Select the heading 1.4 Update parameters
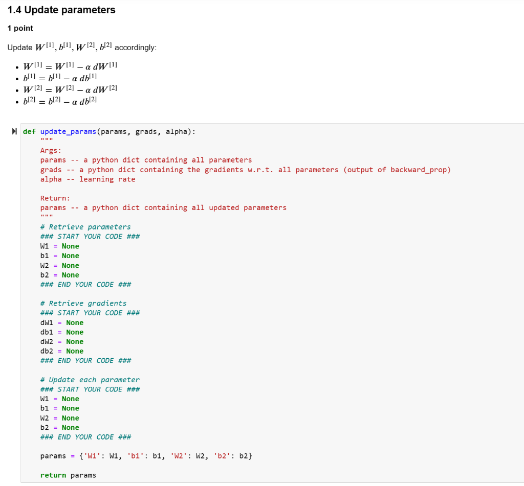Screen dimensions: 524x486 pyautogui.click(x=61, y=10)
